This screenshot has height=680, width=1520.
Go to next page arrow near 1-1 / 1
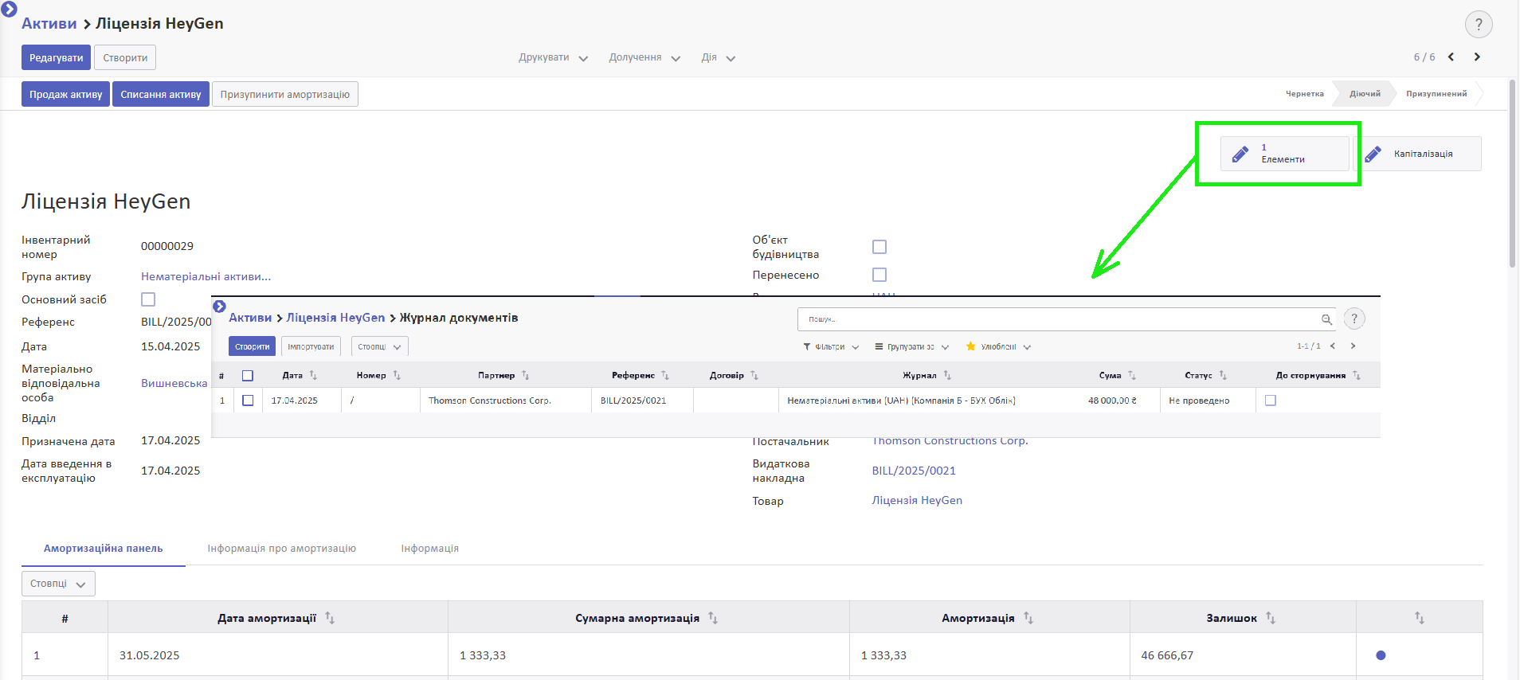(1353, 346)
